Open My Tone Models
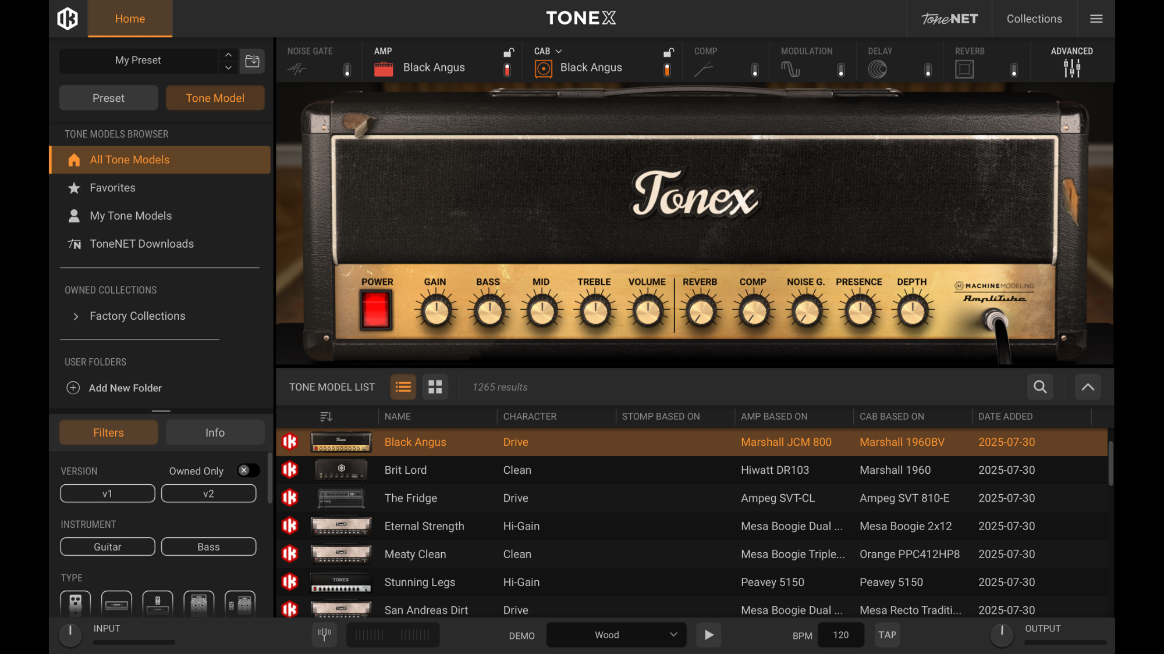 [x=130, y=216]
